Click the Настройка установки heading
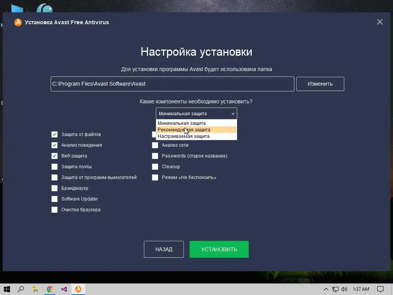The image size is (393, 295). [x=196, y=52]
